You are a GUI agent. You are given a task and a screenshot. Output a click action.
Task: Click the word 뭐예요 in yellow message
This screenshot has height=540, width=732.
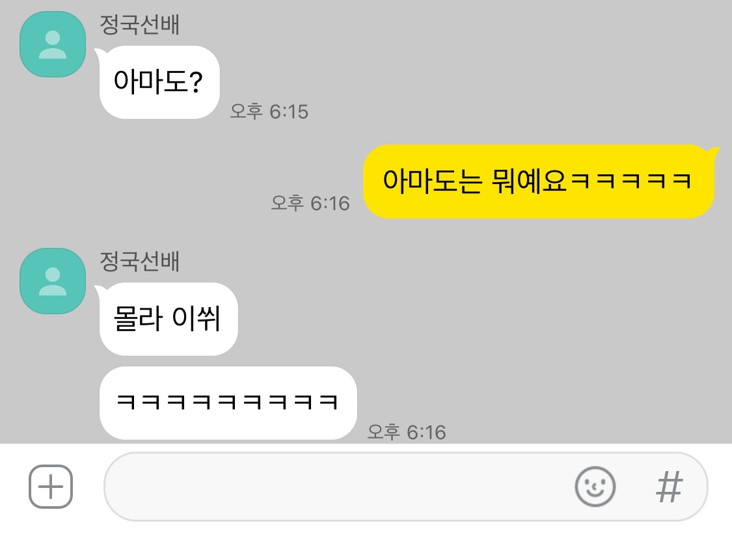529,181
